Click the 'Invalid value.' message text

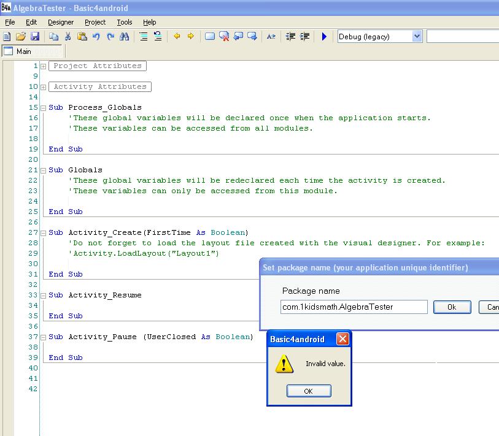[325, 364]
